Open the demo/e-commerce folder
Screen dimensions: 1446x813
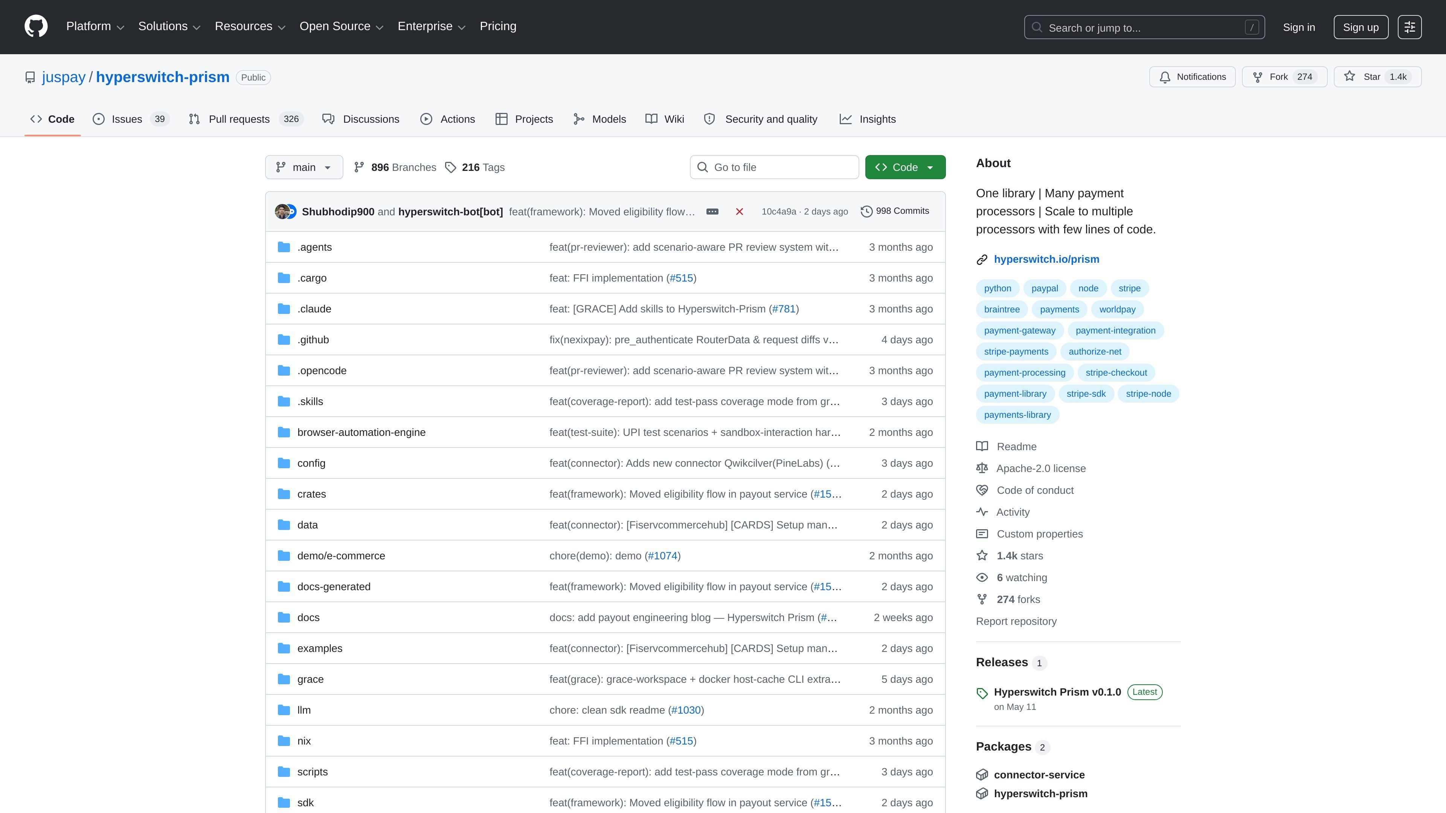[x=341, y=556]
